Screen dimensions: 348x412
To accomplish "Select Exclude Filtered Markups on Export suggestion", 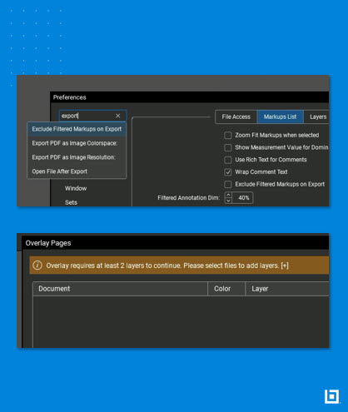I will pyautogui.click(x=77, y=129).
